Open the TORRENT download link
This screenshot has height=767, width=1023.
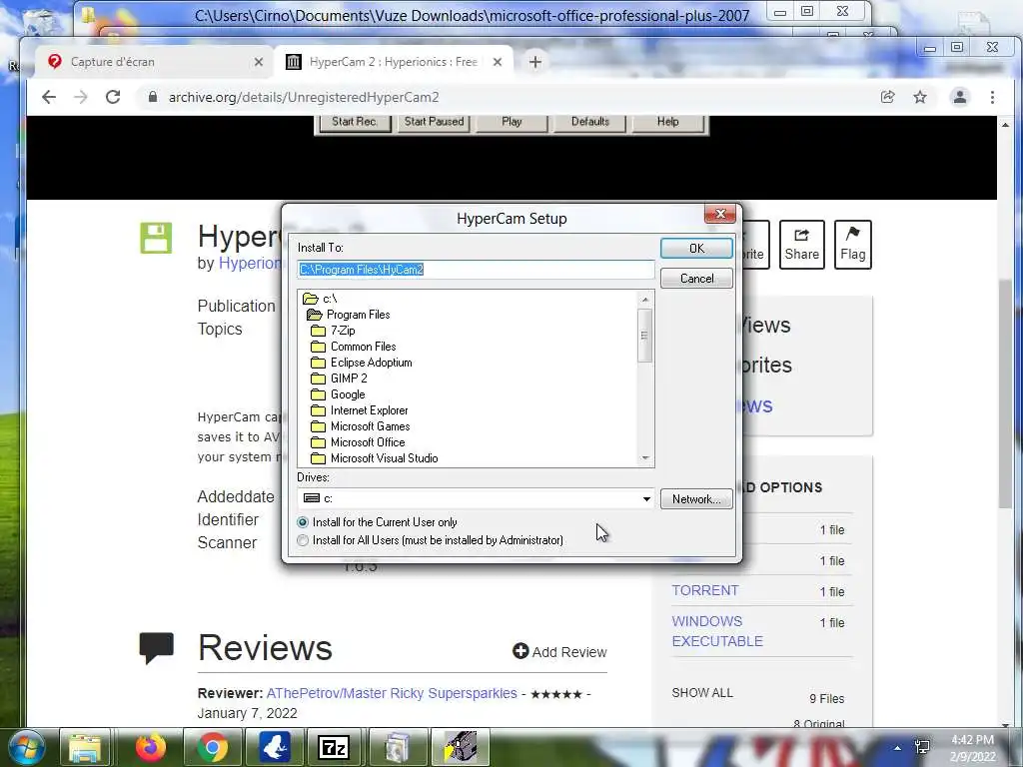(x=704, y=590)
